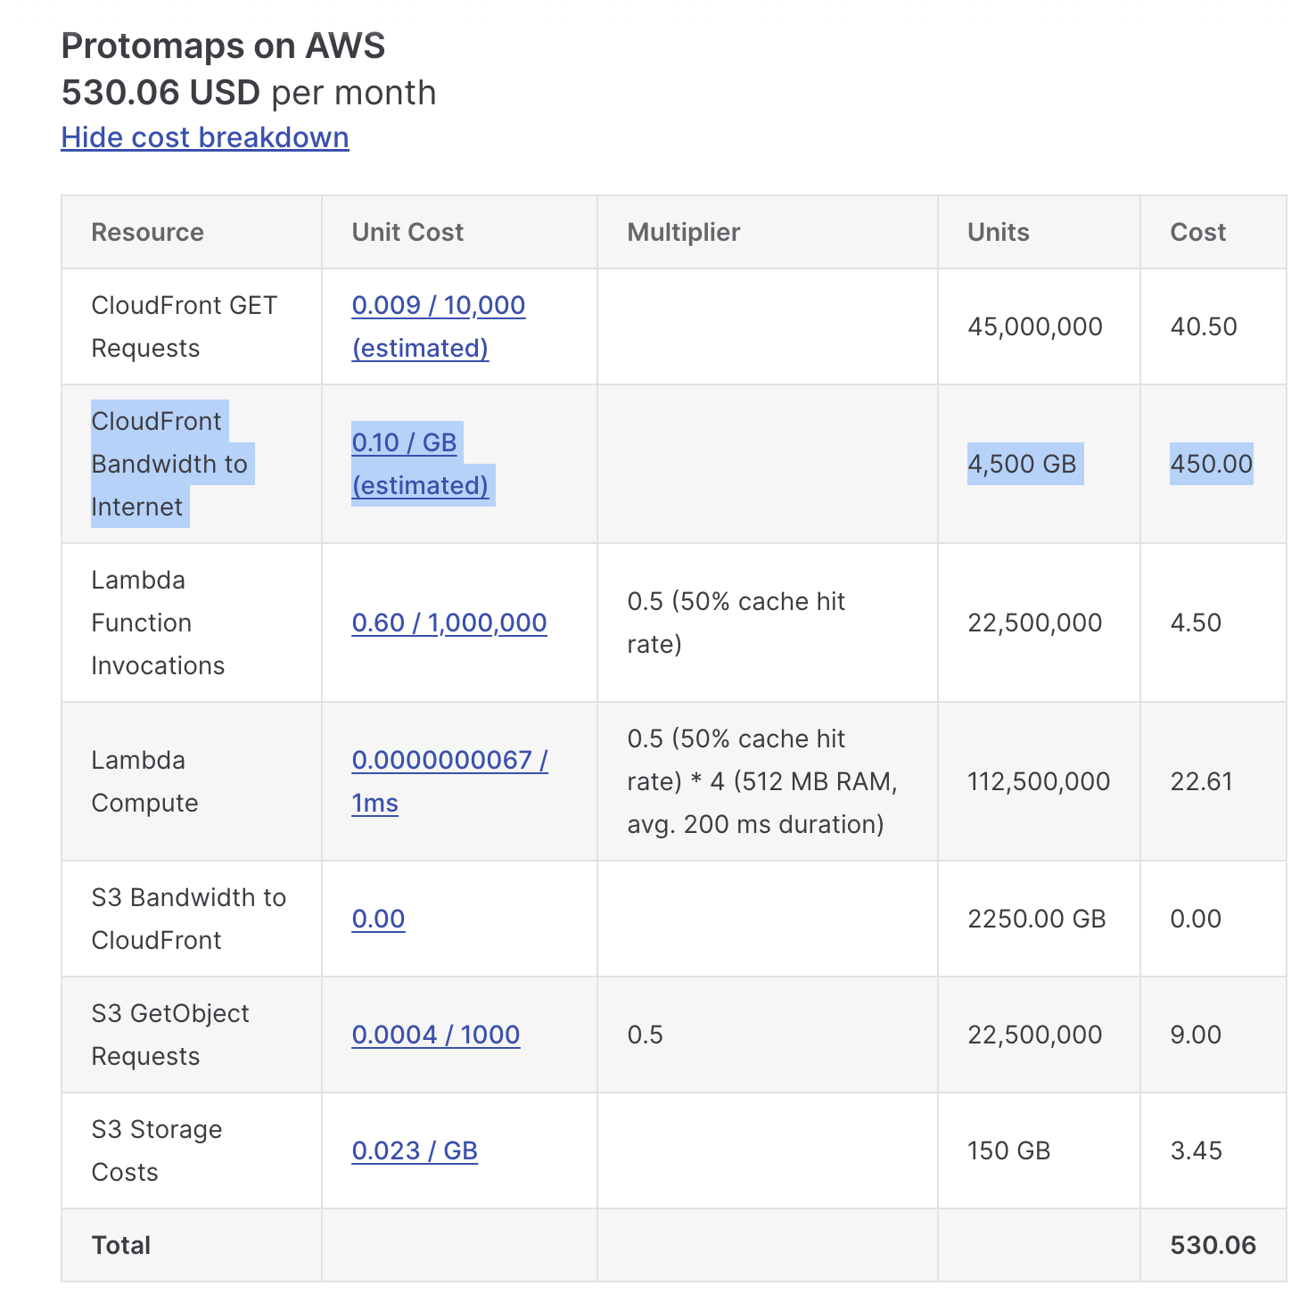
Task: Open the 0.0004 / 1000 link
Action: coord(436,1035)
